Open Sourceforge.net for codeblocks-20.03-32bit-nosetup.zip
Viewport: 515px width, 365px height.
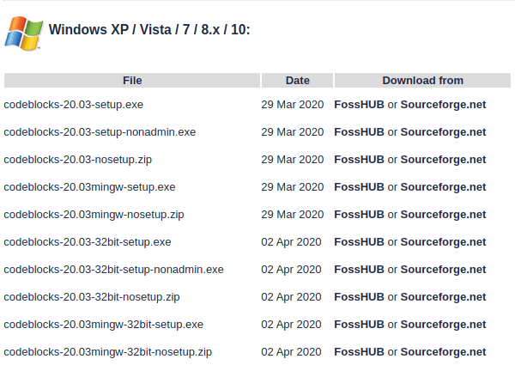pyautogui.click(x=443, y=297)
